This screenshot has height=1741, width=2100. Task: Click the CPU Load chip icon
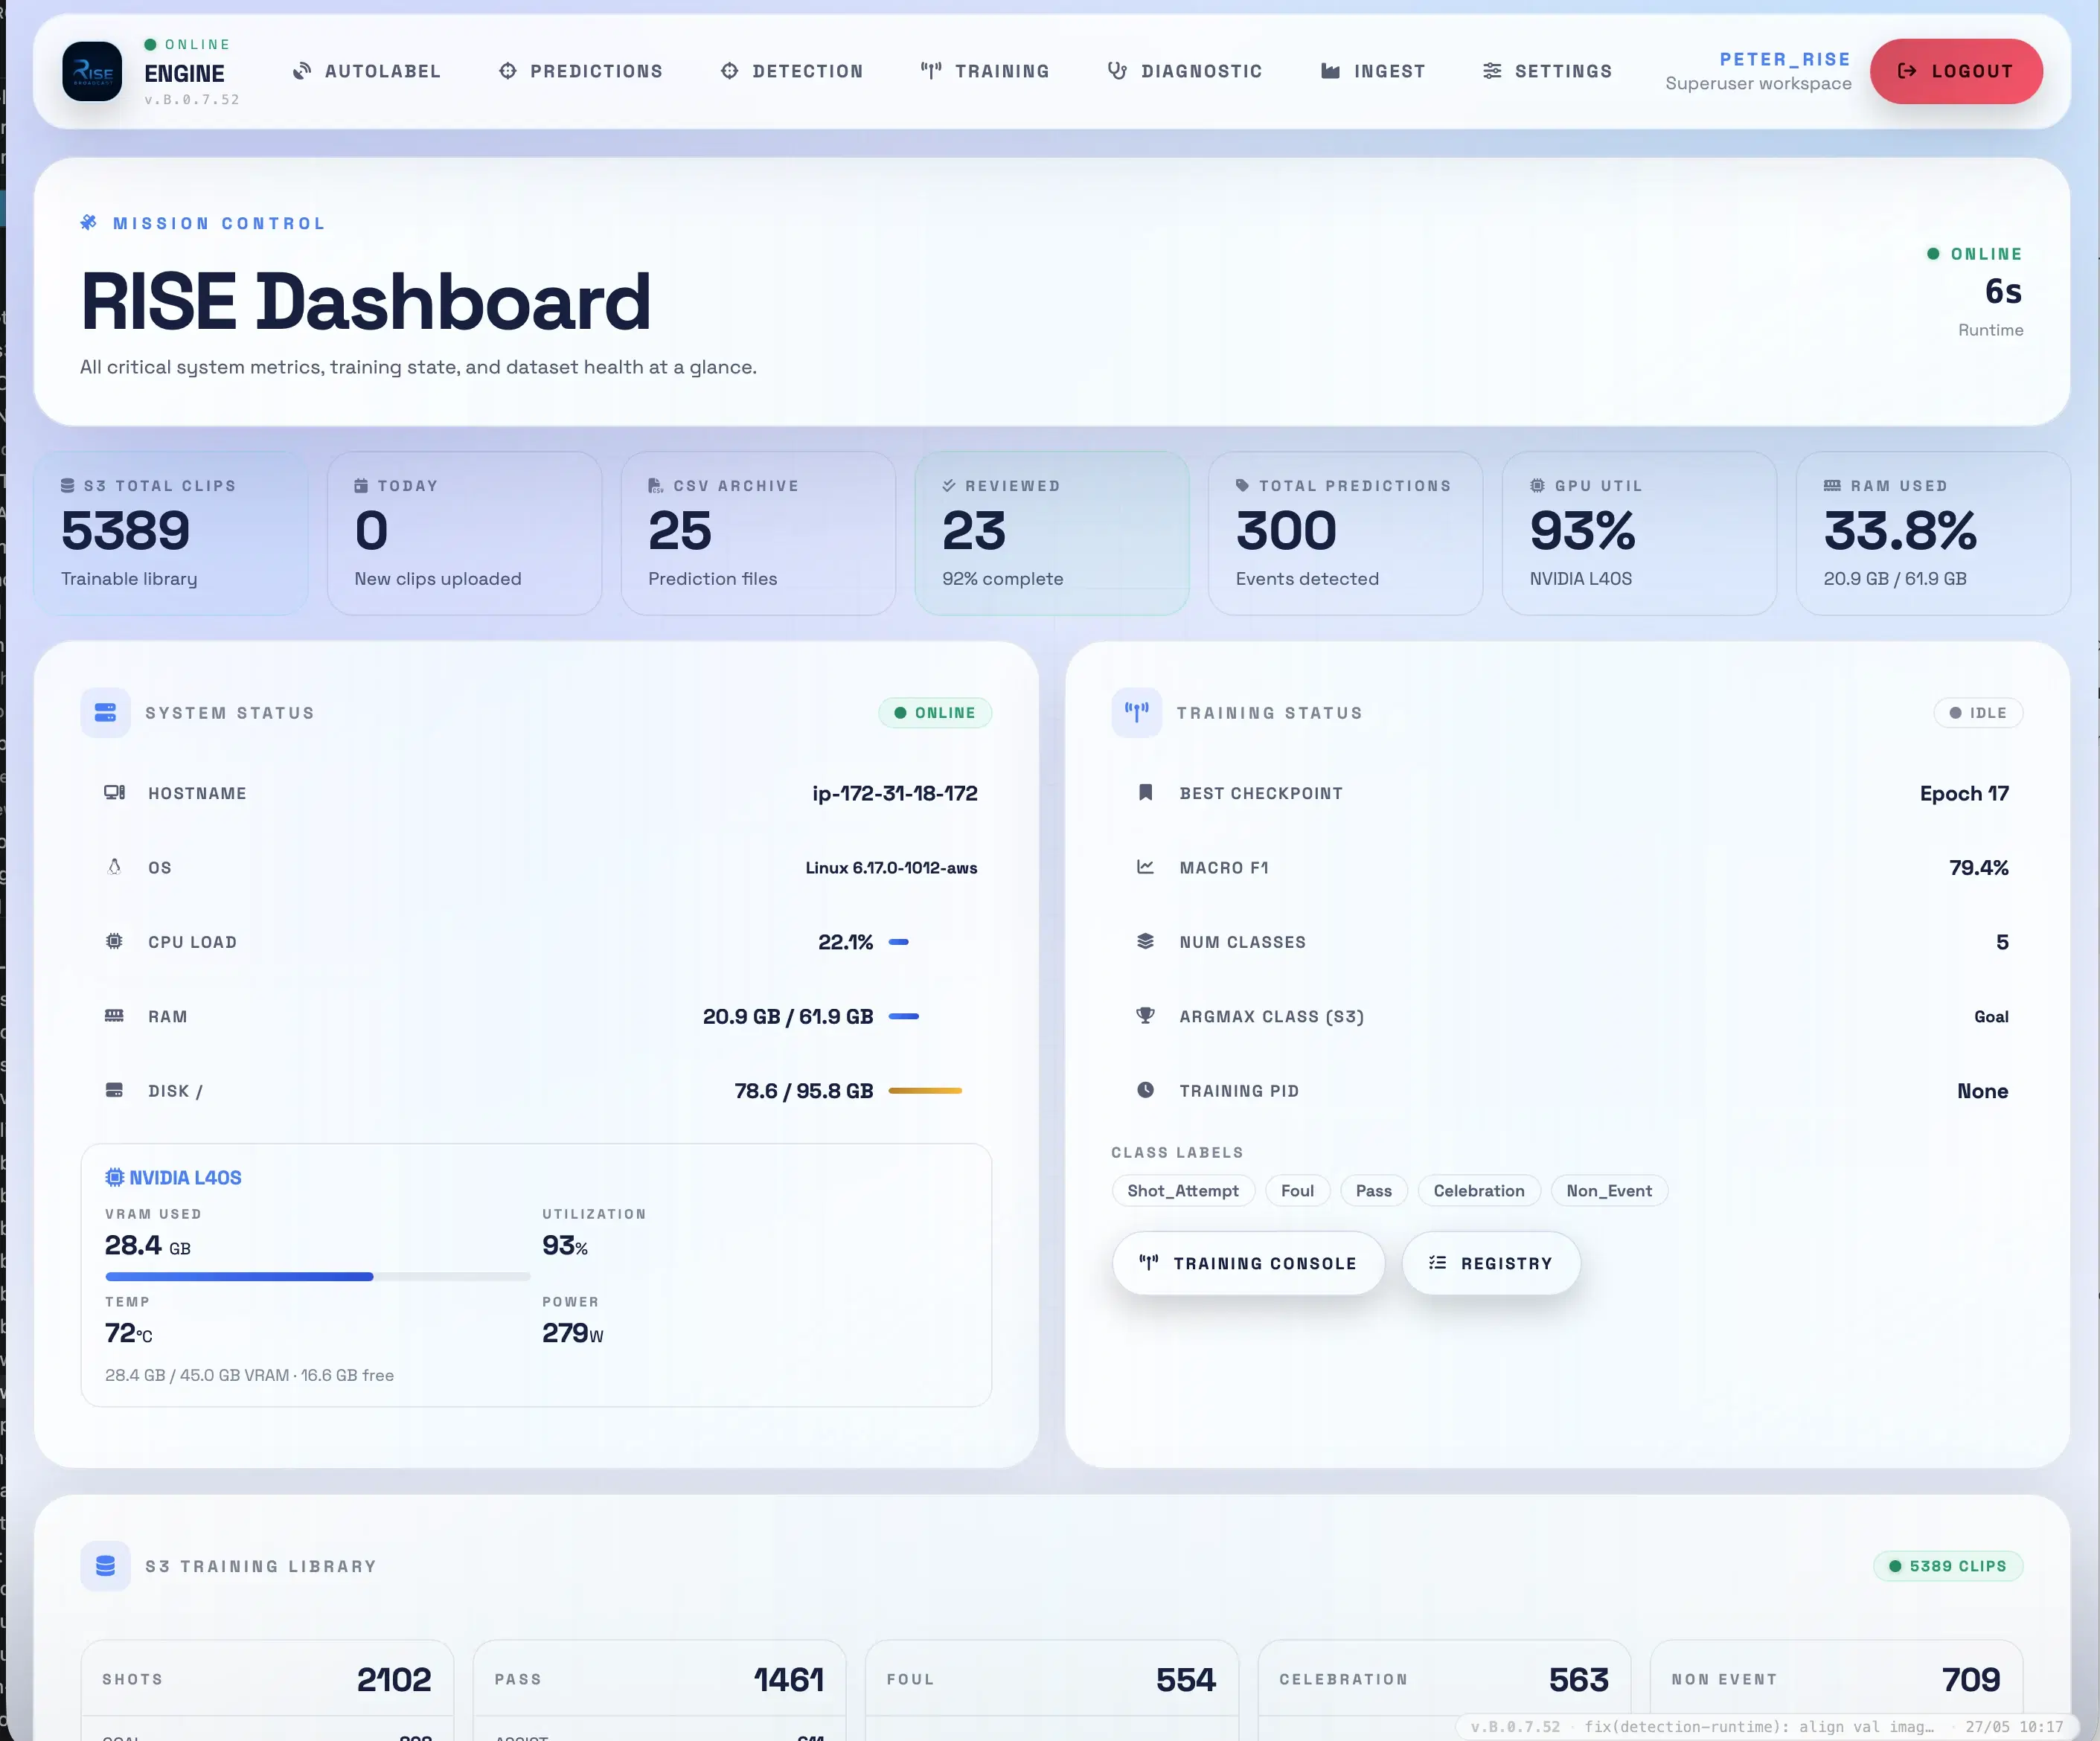(115, 941)
